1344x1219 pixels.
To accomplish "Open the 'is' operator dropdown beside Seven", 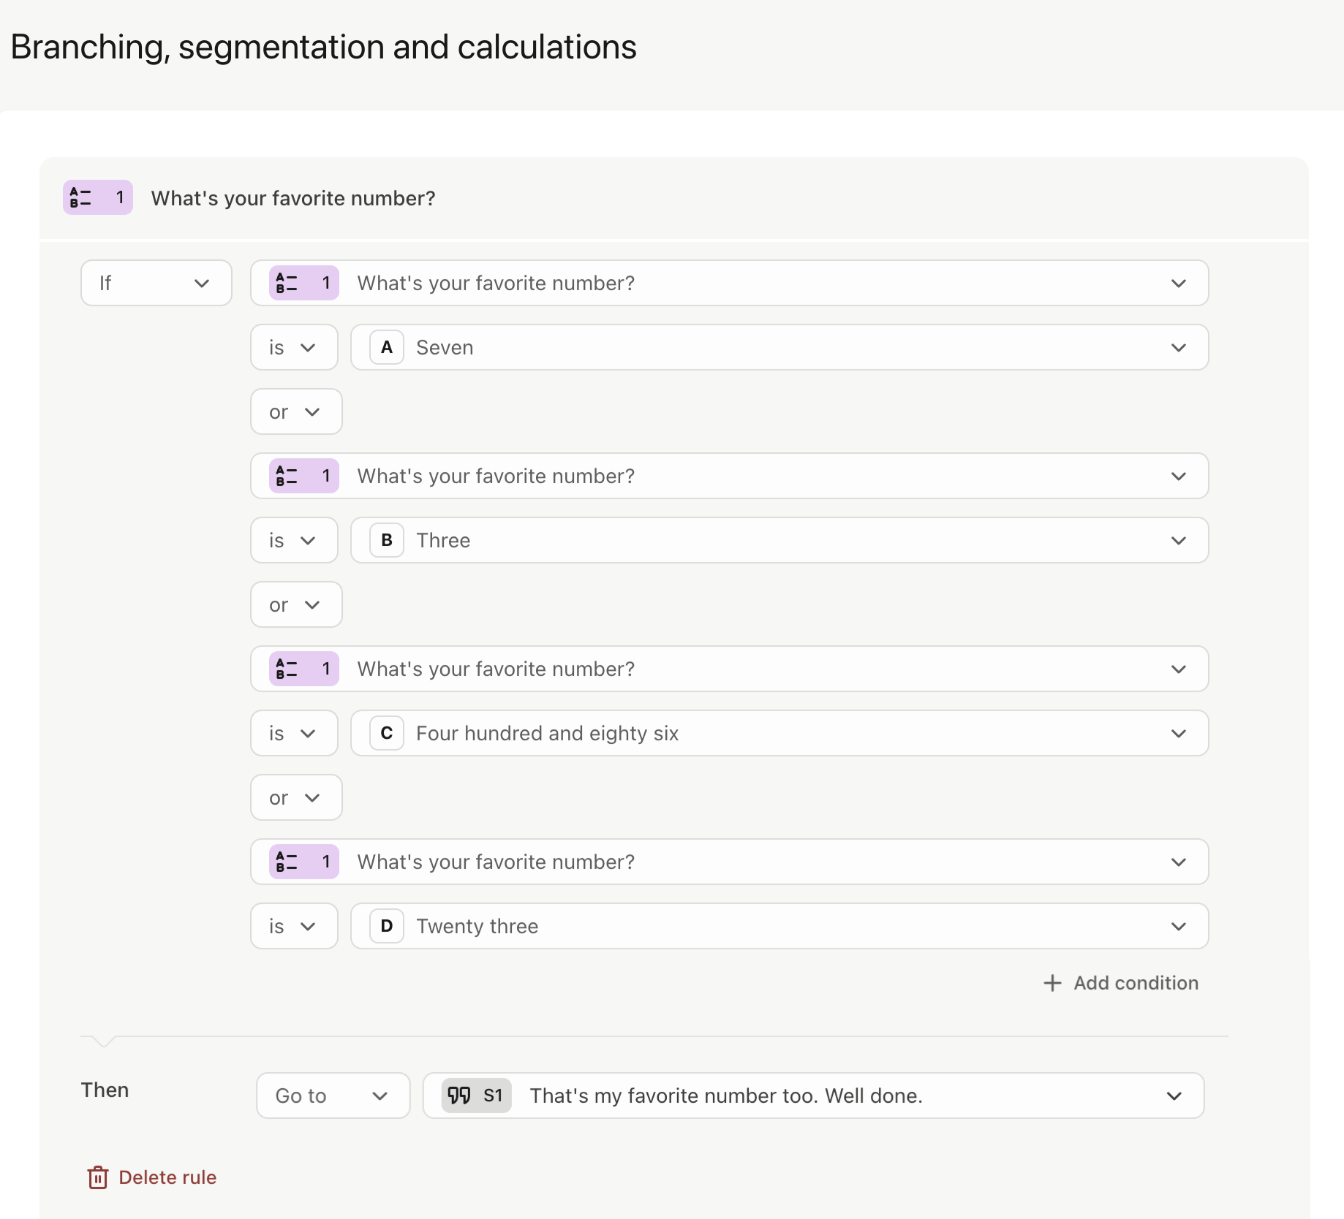I will click(x=294, y=347).
